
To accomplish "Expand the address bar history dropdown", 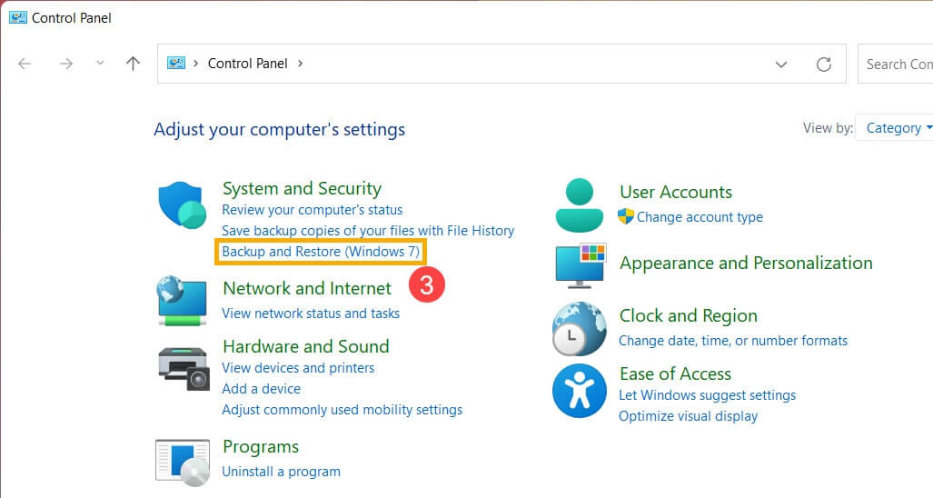I will (780, 64).
